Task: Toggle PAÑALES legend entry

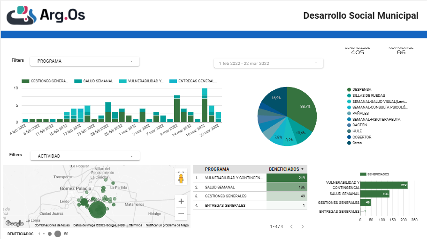Action: tap(358, 113)
